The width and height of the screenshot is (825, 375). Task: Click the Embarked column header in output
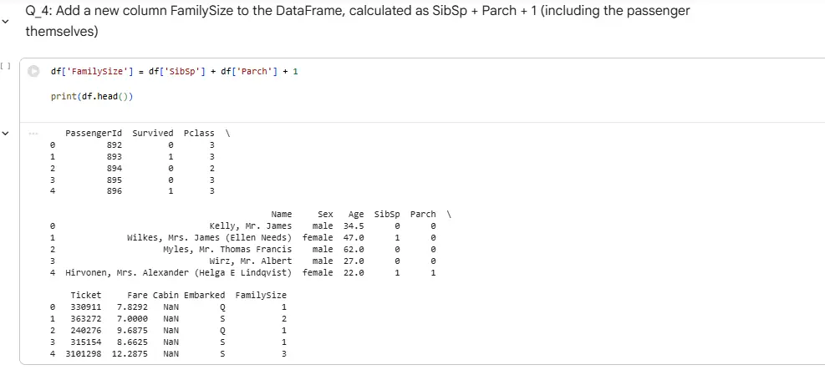(x=205, y=296)
